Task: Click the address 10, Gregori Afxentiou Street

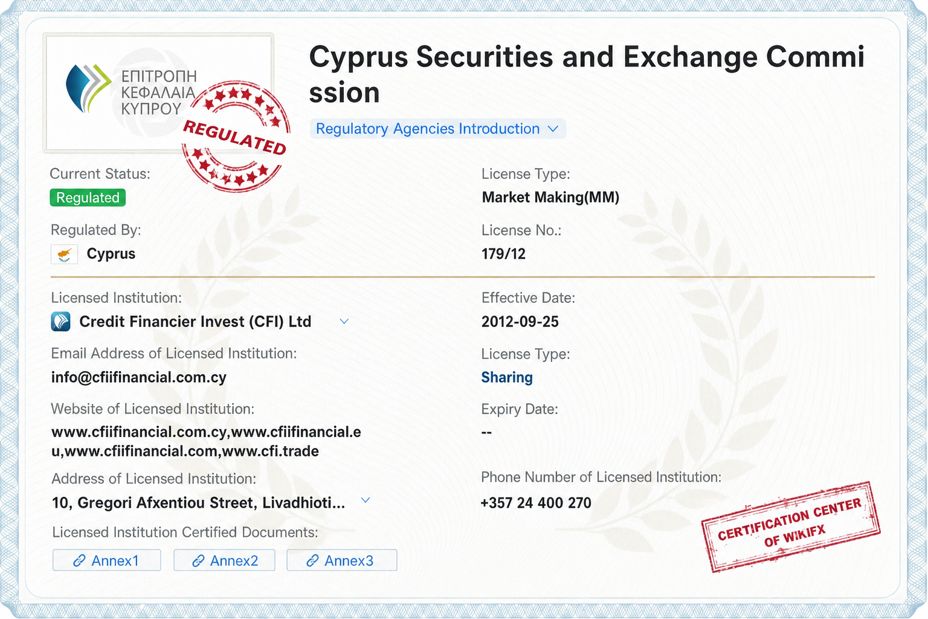Action: pos(199,503)
